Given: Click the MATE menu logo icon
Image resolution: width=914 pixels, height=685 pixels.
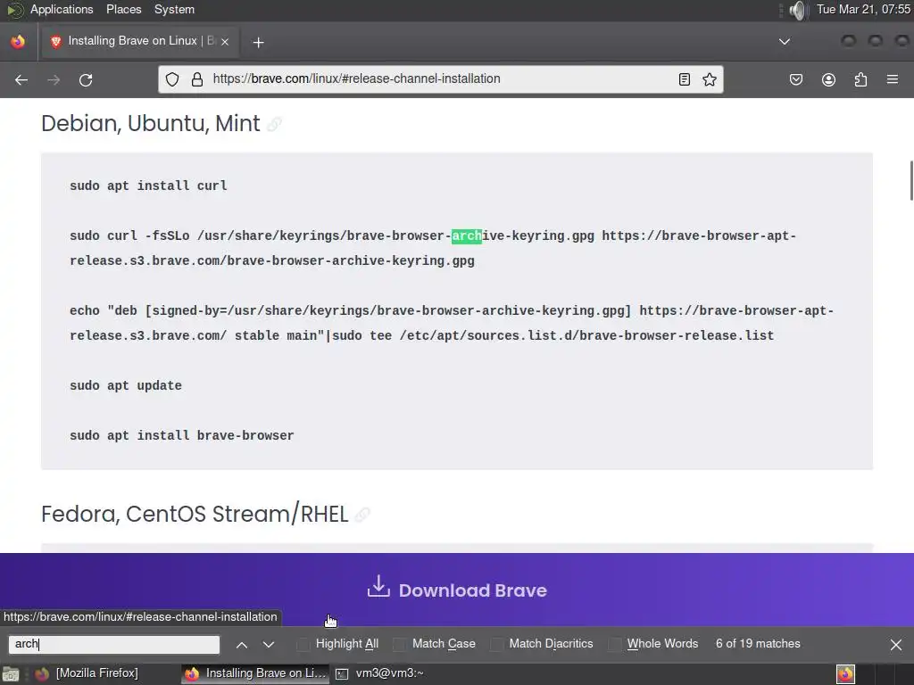Looking at the screenshot, I should (14, 10).
